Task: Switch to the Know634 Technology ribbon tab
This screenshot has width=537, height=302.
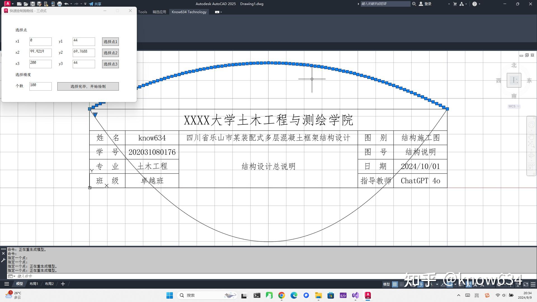Action: (189, 12)
